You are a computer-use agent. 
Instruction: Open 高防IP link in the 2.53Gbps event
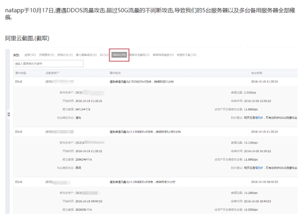tap(259, 118)
